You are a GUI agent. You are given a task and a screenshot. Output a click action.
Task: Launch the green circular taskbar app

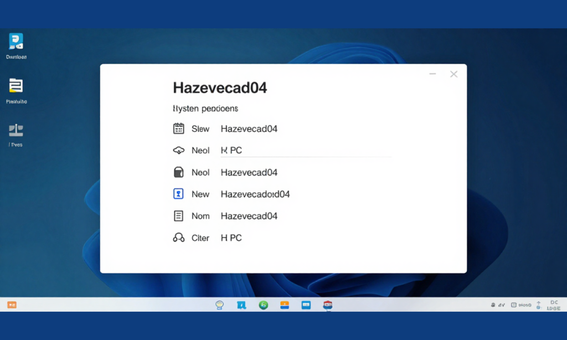pyautogui.click(x=263, y=305)
